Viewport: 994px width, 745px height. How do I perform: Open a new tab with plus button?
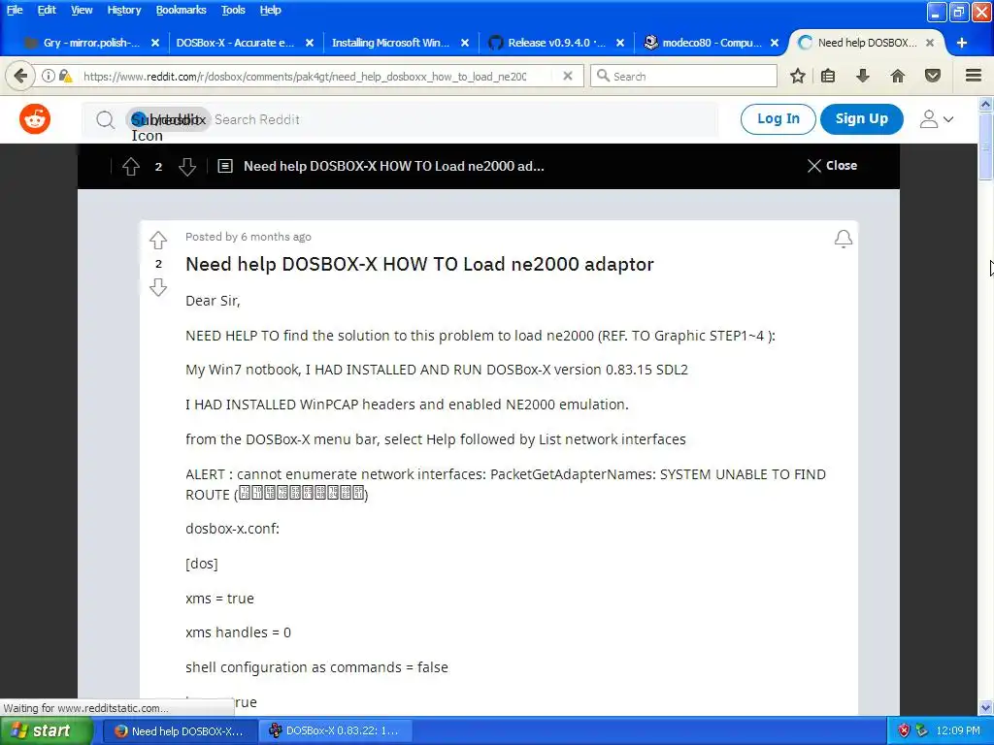pos(962,43)
